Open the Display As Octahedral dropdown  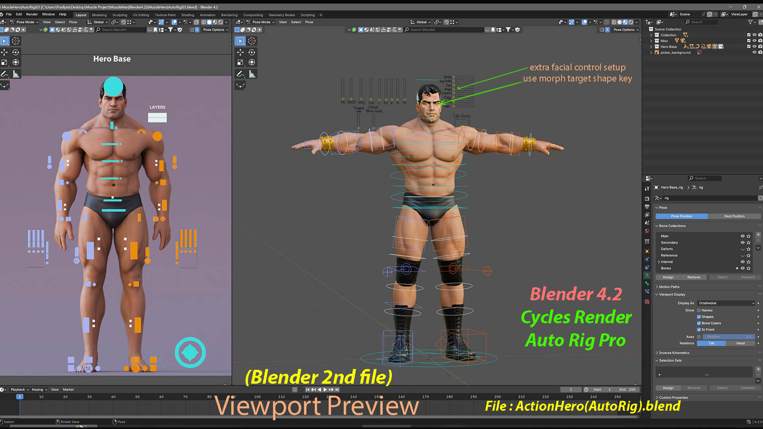coord(726,303)
